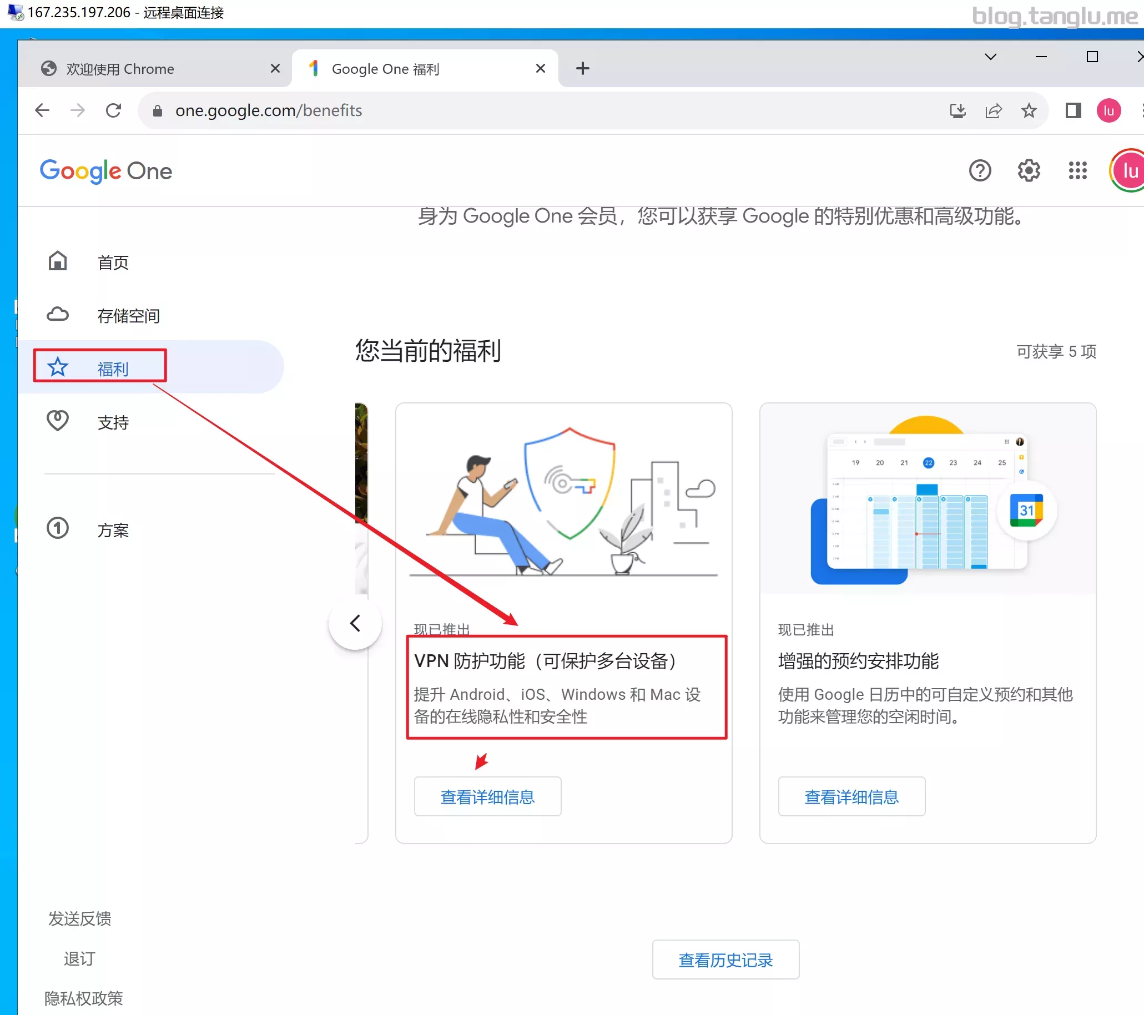Click the install app icon in address bar
The image size is (1144, 1015).
tap(957, 111)
